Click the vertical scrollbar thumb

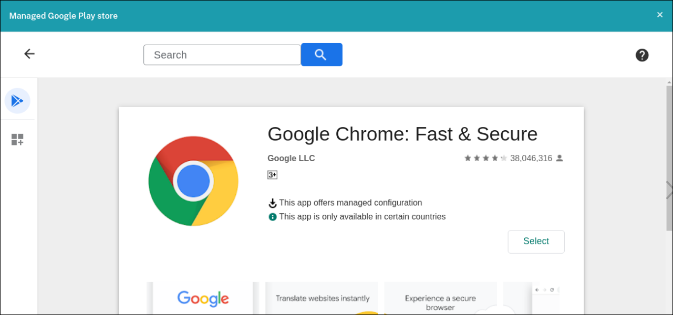[x=669, y=157]
